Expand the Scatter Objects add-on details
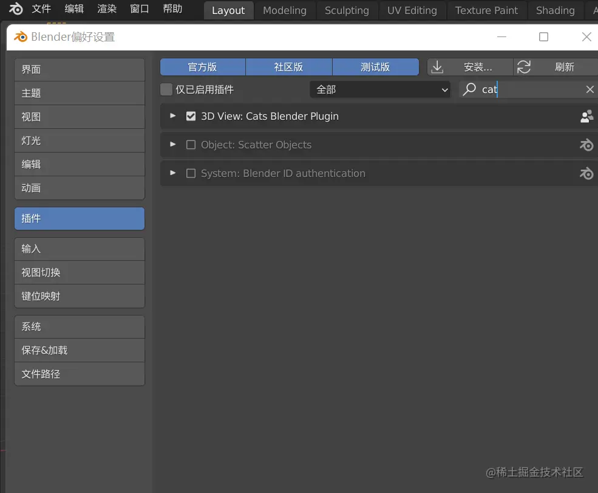598x493 pixels. pos(173,144)
